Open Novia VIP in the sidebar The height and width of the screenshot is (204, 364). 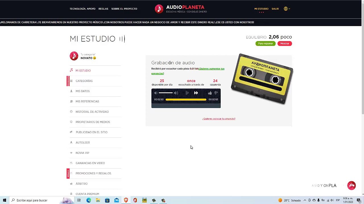(82, 153)
